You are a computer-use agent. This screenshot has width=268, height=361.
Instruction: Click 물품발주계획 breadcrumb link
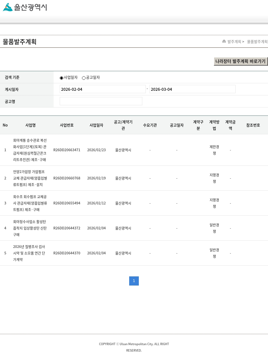[257, 42]
